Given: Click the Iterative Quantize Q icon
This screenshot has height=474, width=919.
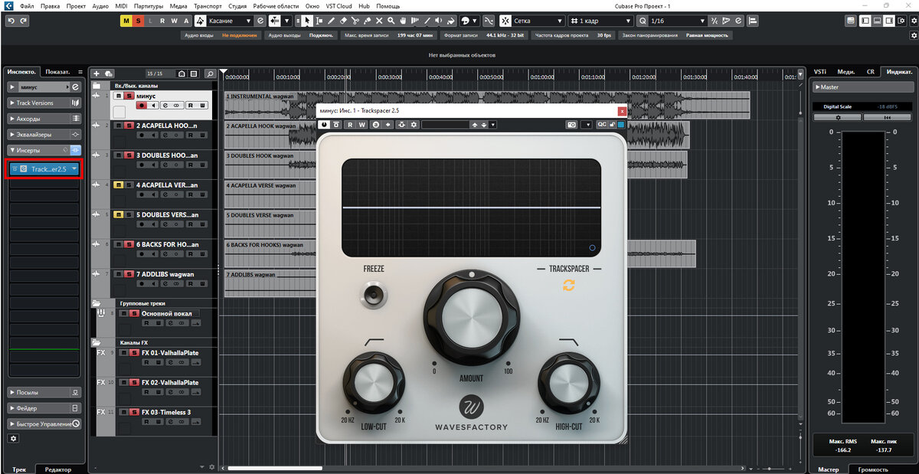Looking at the screenshot, I should coord(643,21).
